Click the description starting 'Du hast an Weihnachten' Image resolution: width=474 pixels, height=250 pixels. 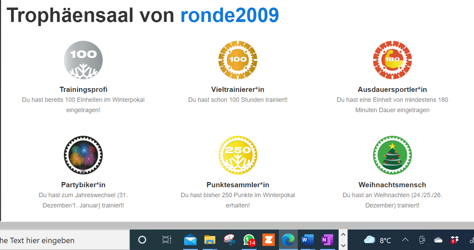(x=392, y=200)
